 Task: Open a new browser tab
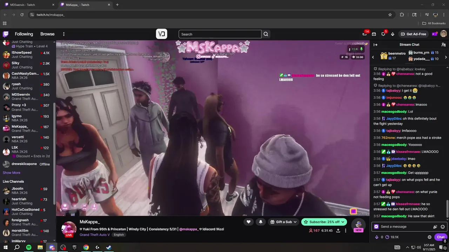tap(117, 5)
